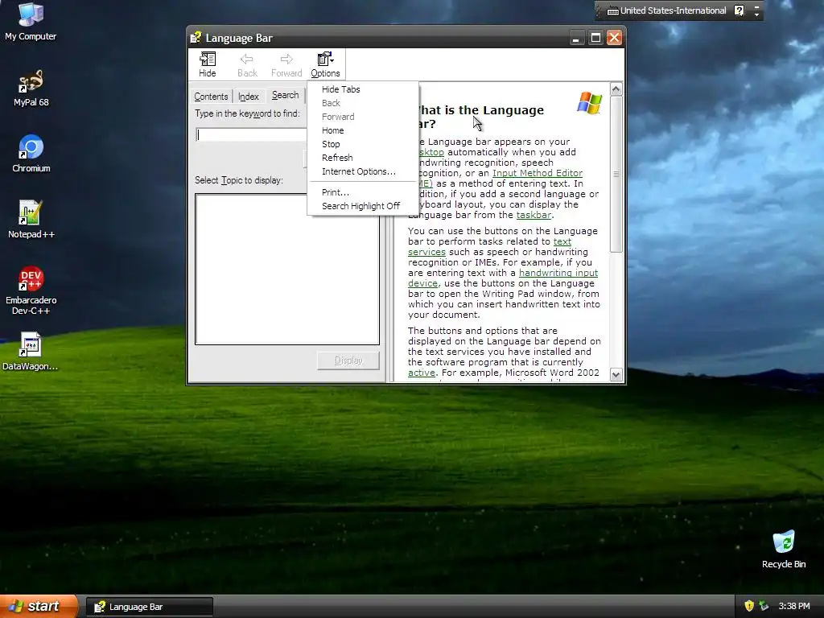Select the Notepad++ desktop icon
824x618 pixels.
tap(31, 220)
